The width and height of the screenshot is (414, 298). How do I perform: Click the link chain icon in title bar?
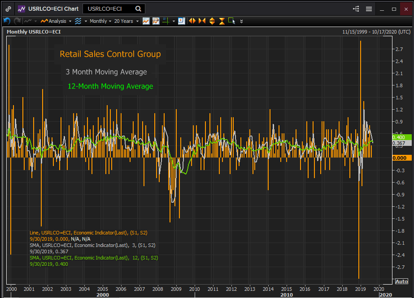(8, 9)
